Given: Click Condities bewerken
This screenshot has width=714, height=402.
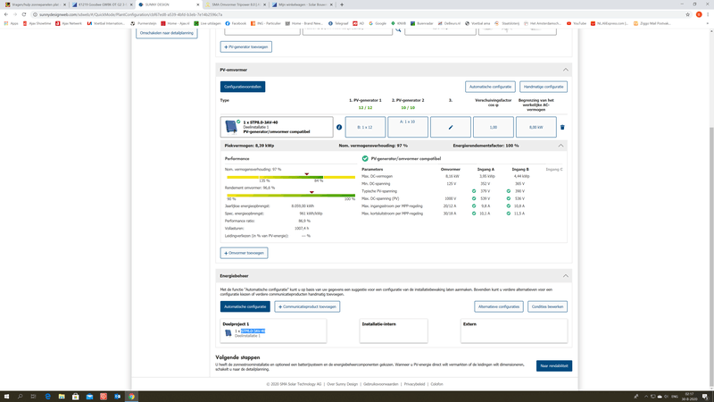Looking at the screenshot, I should click(x=547, y=306).
